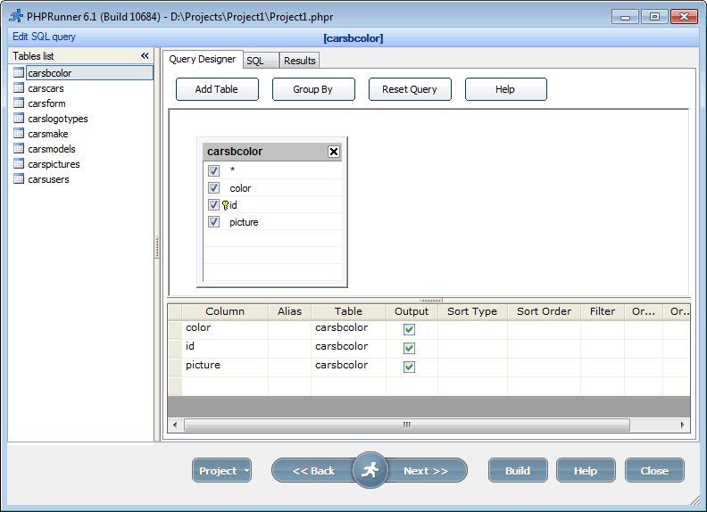Click the Alias cell for color row

[x=289, y=329]
